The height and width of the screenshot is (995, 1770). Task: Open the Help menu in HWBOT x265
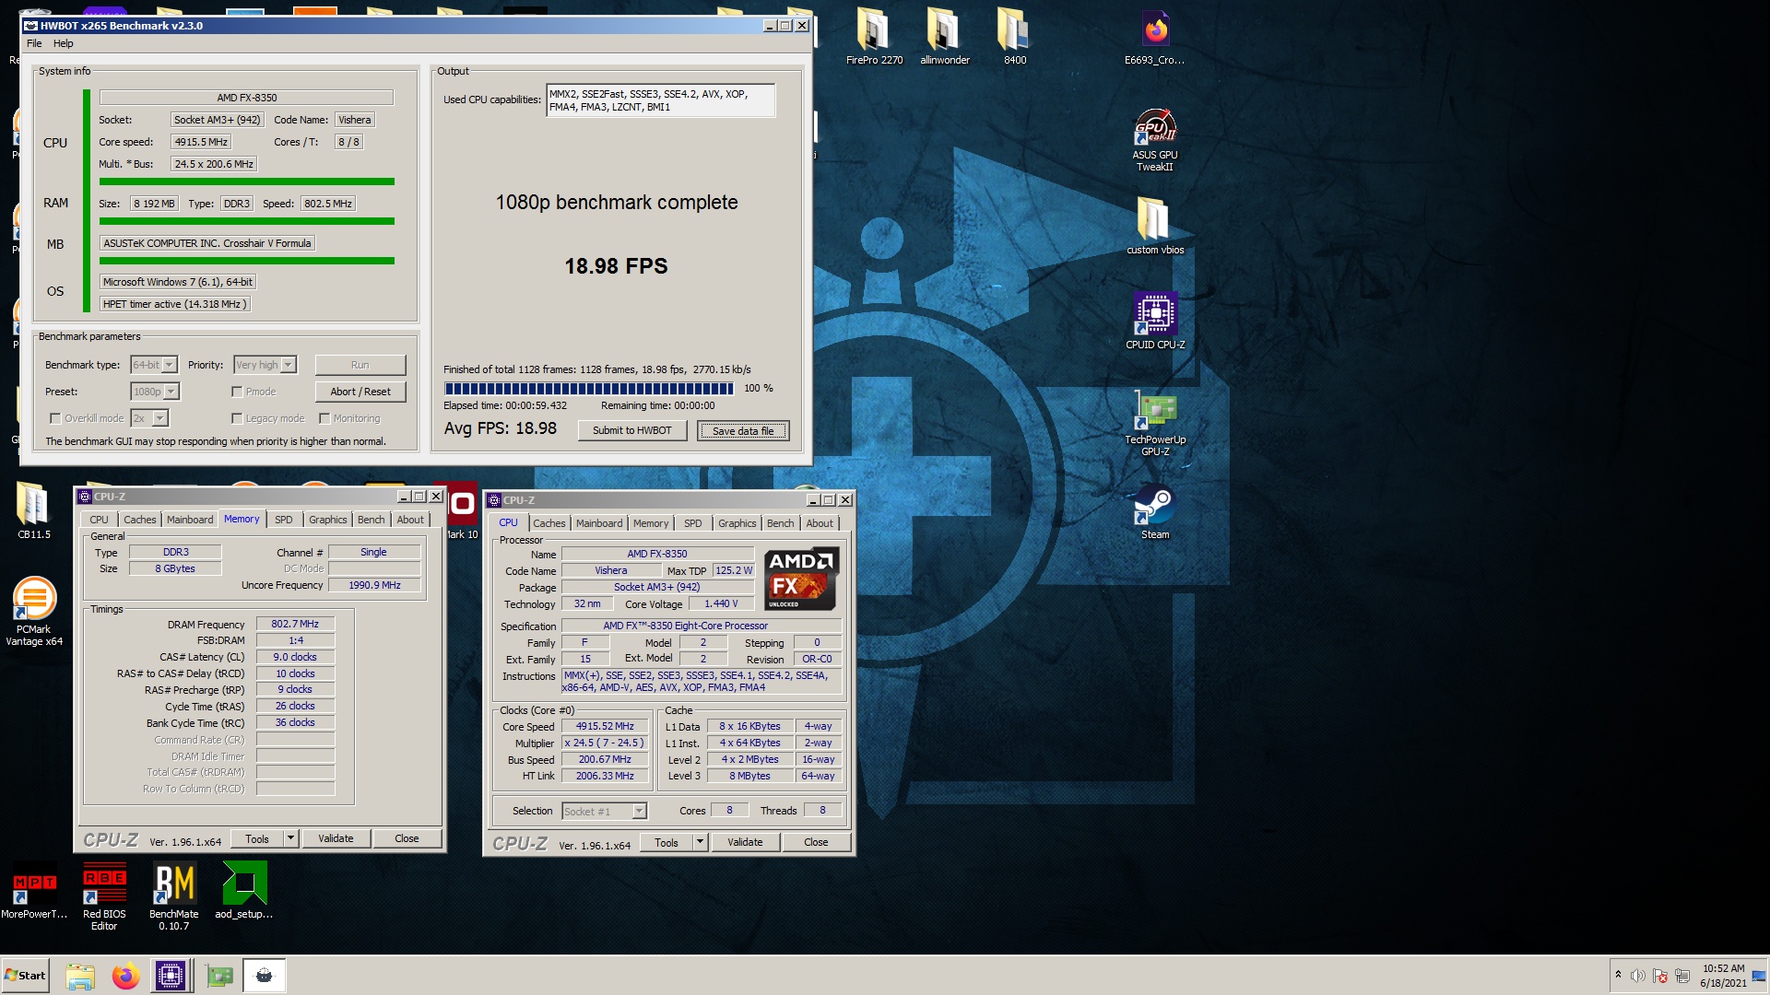(x=64, y=43)
